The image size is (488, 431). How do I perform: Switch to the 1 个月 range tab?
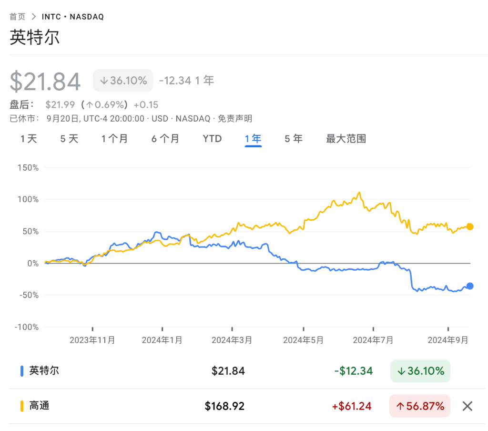[x=114, y=139]
